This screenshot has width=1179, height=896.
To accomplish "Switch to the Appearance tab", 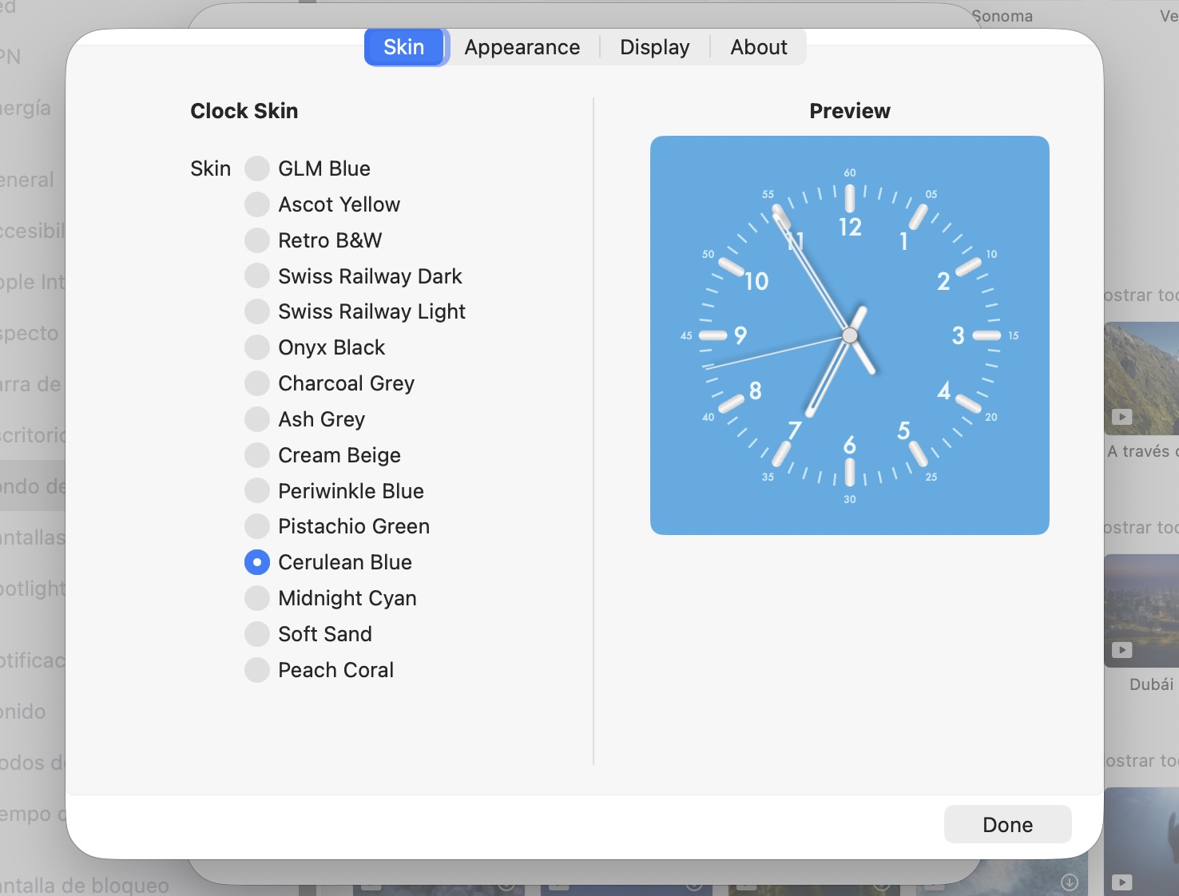I will (x=522, y=47).
